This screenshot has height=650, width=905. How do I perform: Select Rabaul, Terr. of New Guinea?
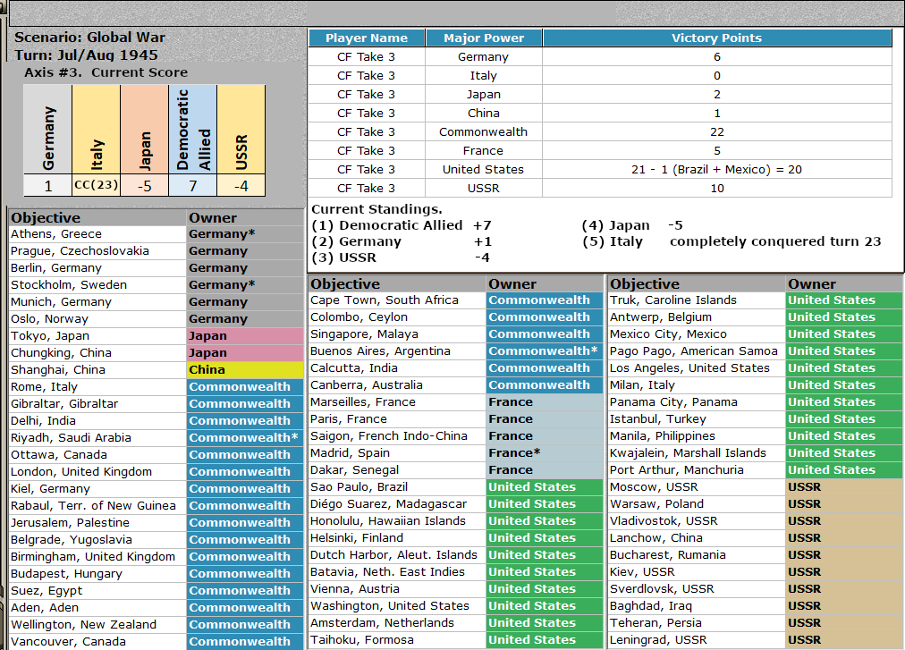[97, 506]
